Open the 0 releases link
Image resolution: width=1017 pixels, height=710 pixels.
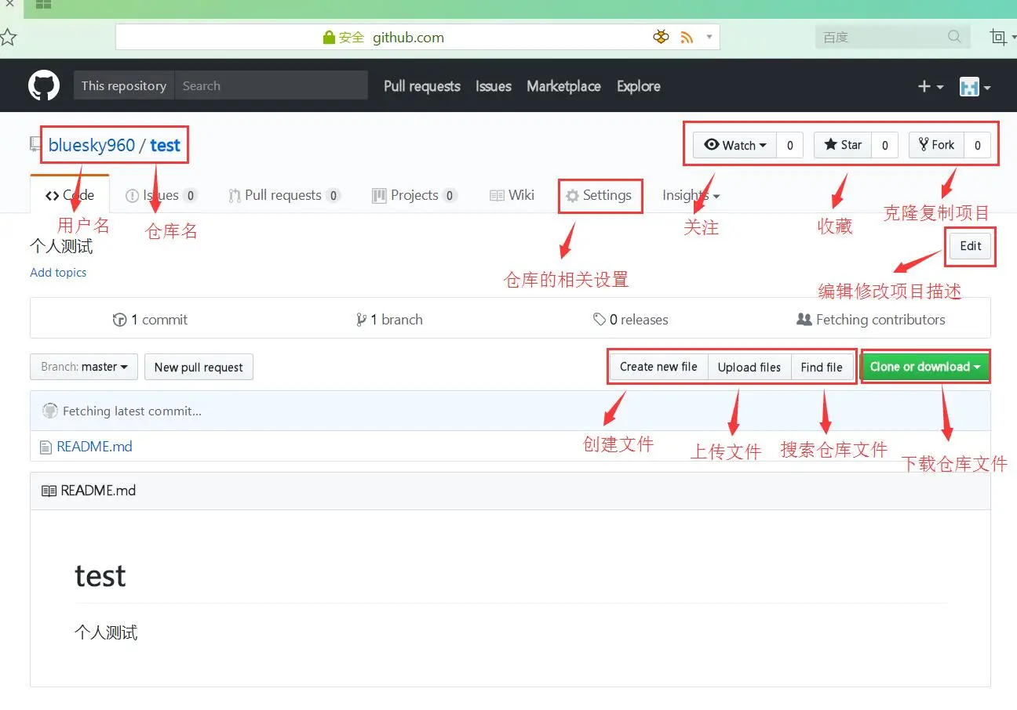point(631,320)
